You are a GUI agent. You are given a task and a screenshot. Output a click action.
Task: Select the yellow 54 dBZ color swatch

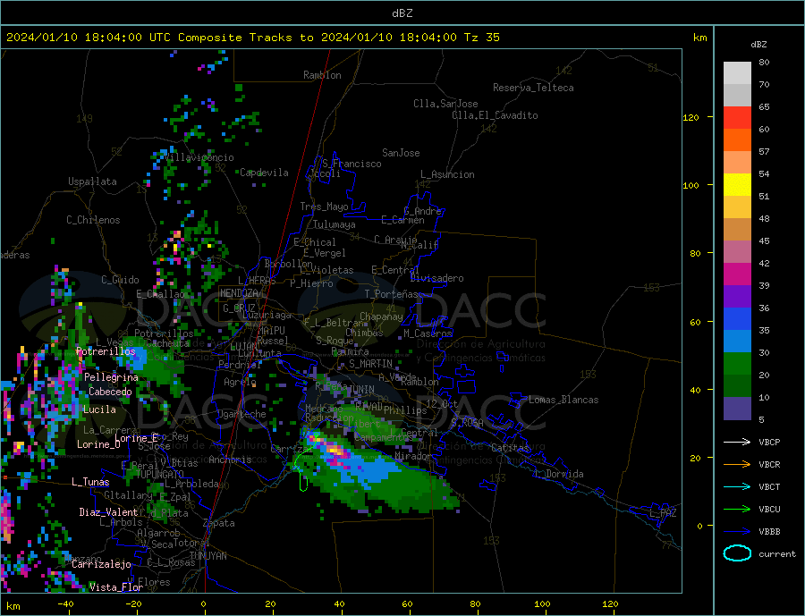[737, 185]
